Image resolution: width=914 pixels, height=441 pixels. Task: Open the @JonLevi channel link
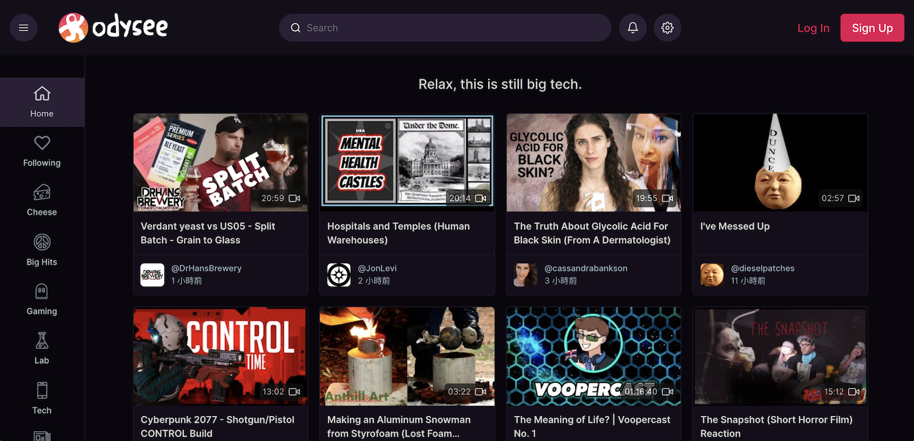click(377, 268)
